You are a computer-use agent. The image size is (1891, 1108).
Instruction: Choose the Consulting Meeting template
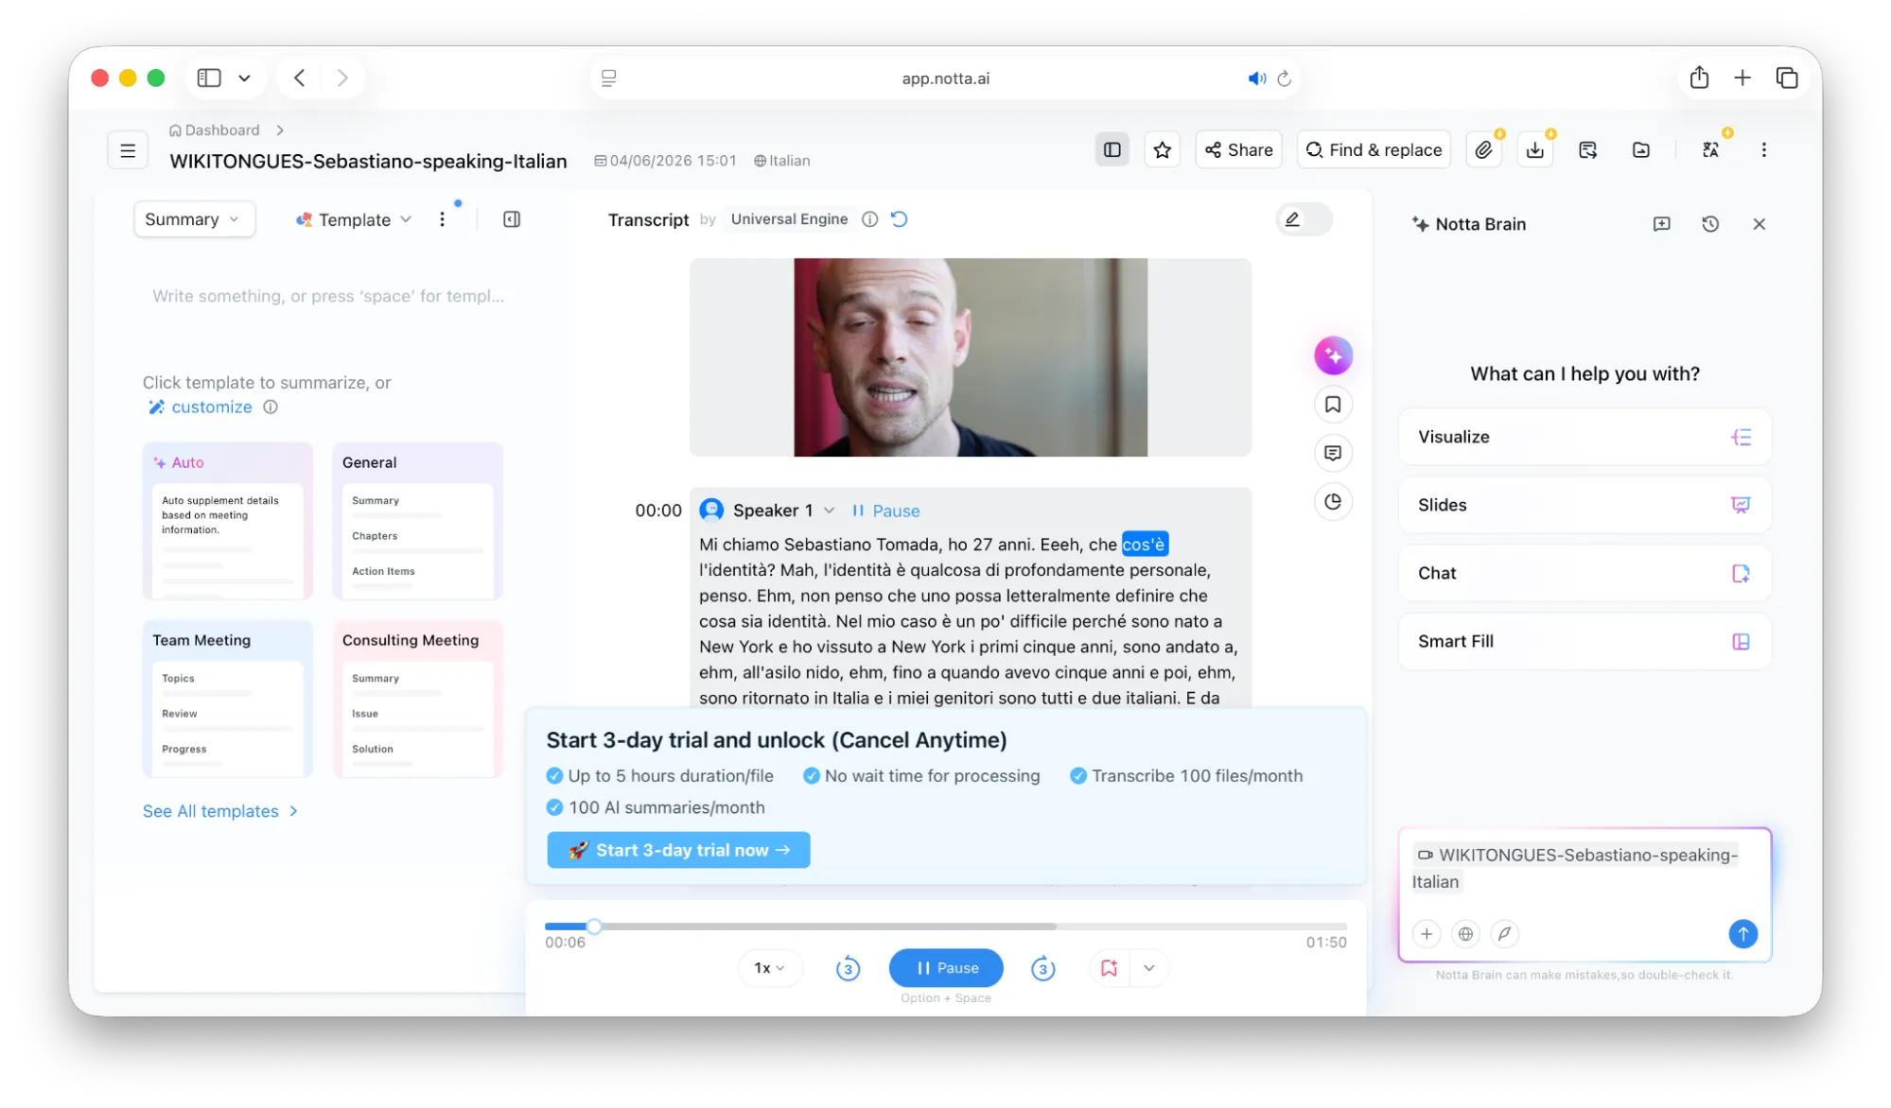(x=417, y=699)
